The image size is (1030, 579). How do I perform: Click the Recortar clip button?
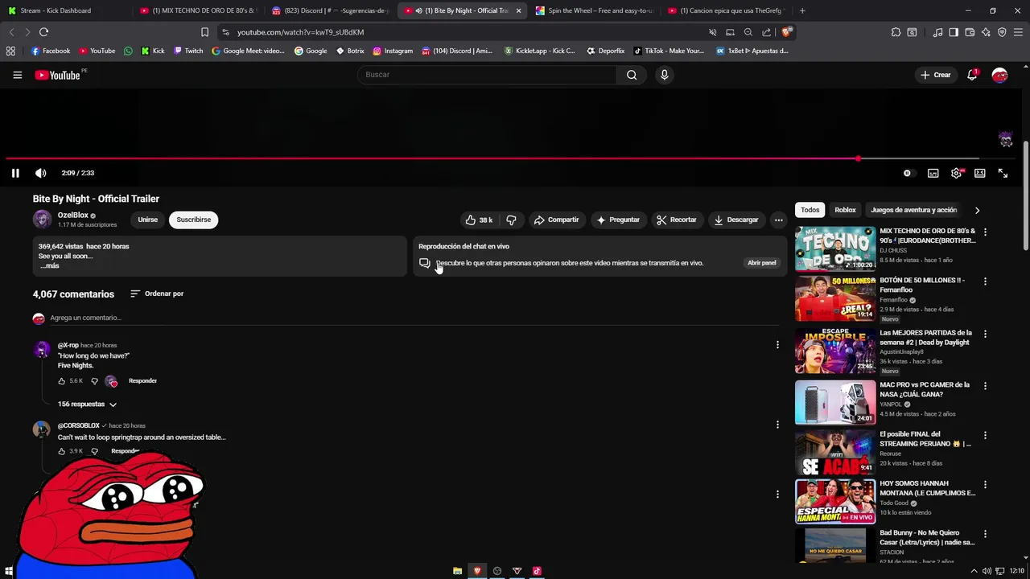pos(676,220)
